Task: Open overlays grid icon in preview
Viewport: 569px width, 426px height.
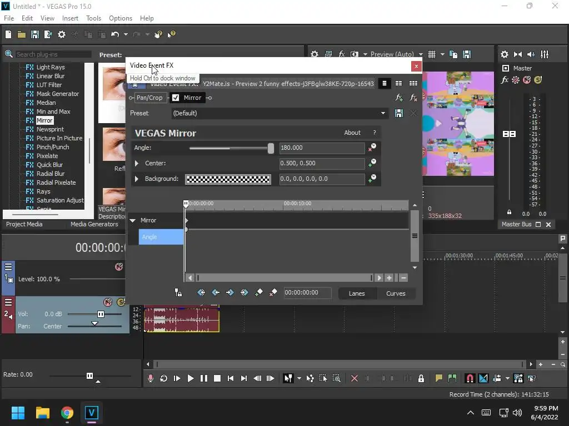Action: [431, 54]
